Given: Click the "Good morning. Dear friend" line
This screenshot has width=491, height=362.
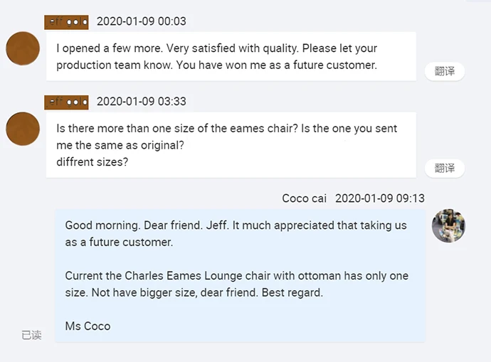Looking at the screenshot, I should click(x=236, y=225).
